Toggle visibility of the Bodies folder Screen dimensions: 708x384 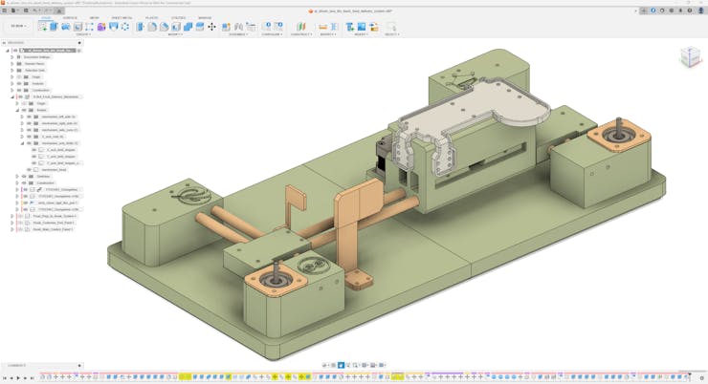click(24, 110)
